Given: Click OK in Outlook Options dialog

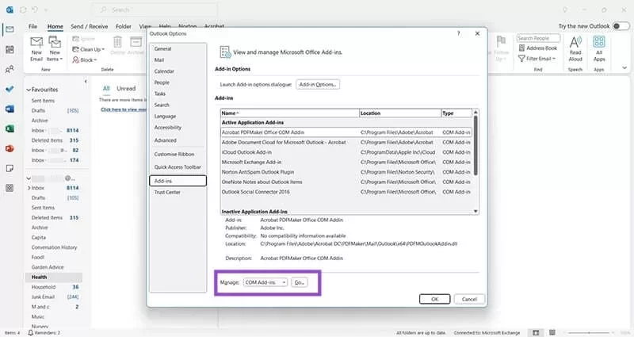Looking at the screenshot, I should pyautogui.click(x=435, y=299).
